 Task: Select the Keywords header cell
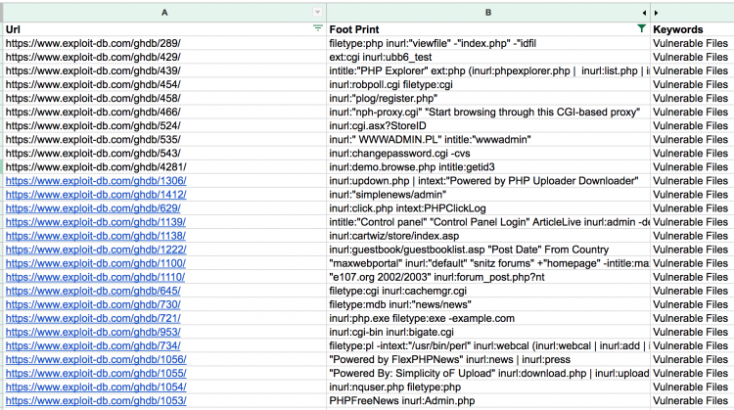point(692,29)
